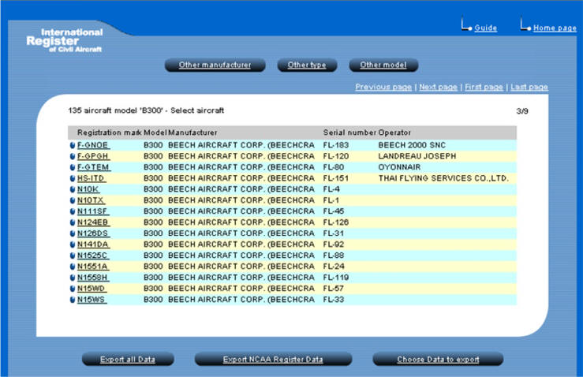Click the bullet icon beside F-GNOE
Image resolution: width=583 pixels, height=377 pixels.
pyautogui.click(x=73, y=145)
